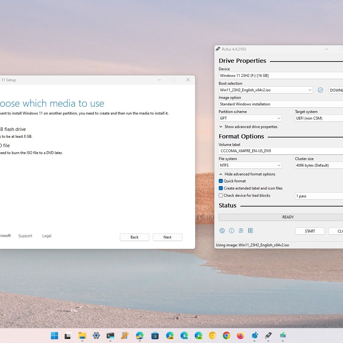Launch Edge Beta from the taskbar
Image resolution: width=343 pixels, height=343 pixels.
tap(184, 335)
